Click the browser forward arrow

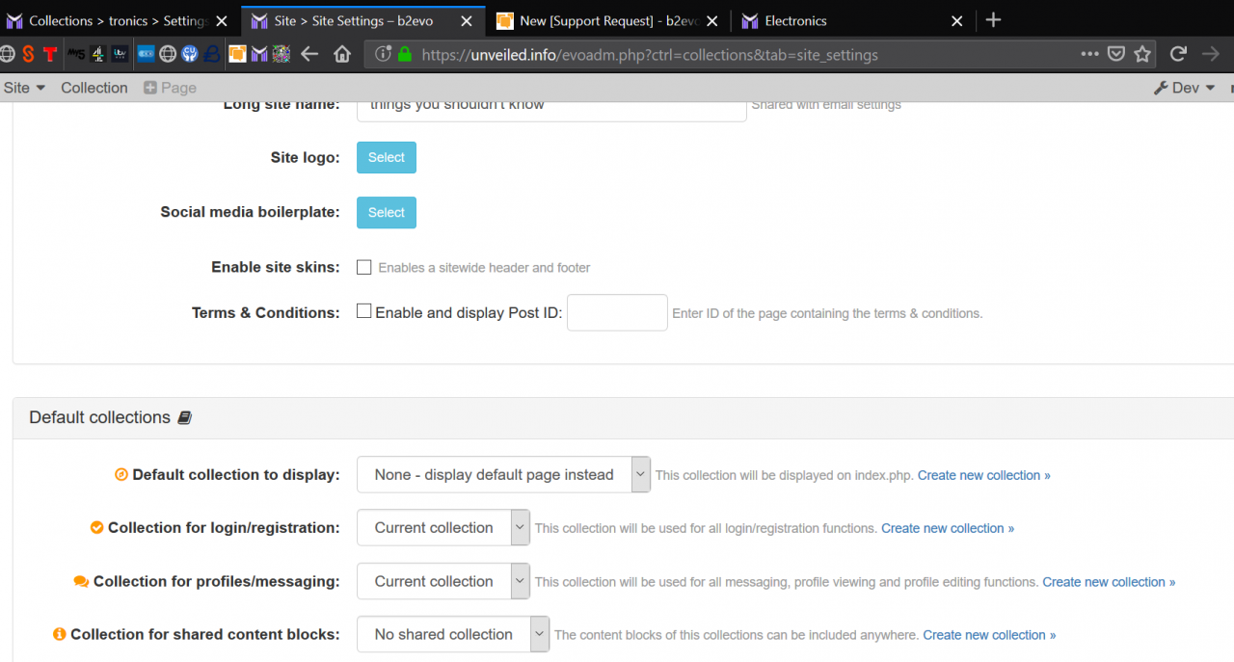click(x=1211, y=54)
